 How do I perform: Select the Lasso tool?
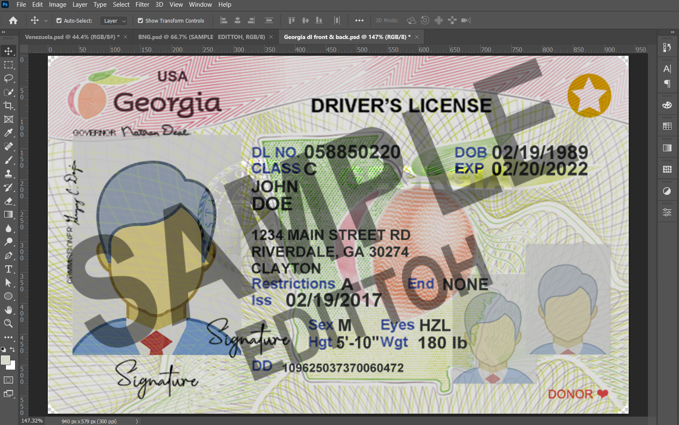click(x=8, y=78)
